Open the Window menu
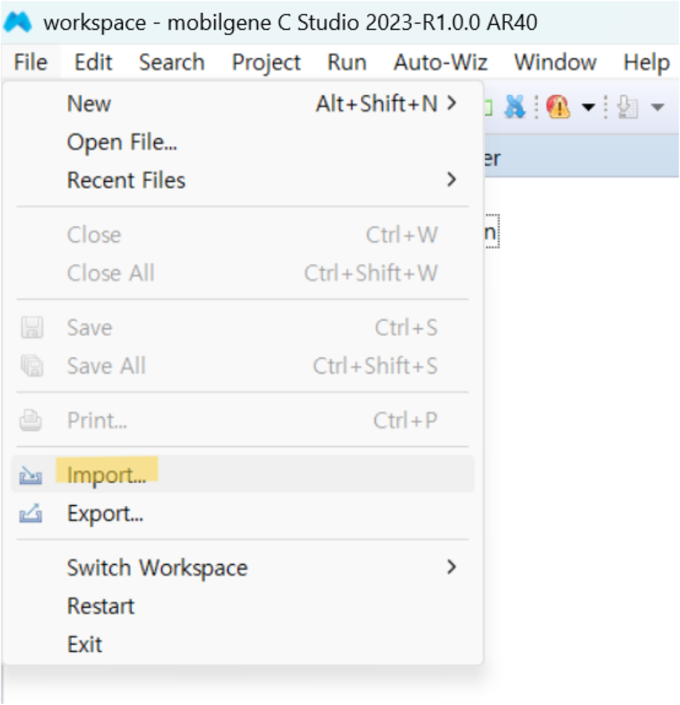Screen dimensions: 680x705 point(555,62)
